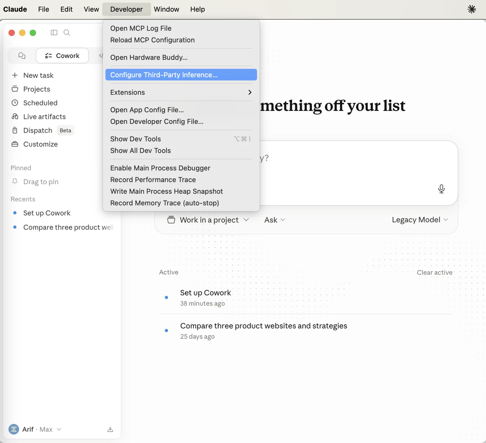Select Reload MCP Configuration

[x=181, y=40]
